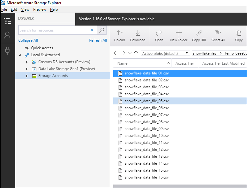
Task: Clear the resource search with X
Action: [92, 30]
